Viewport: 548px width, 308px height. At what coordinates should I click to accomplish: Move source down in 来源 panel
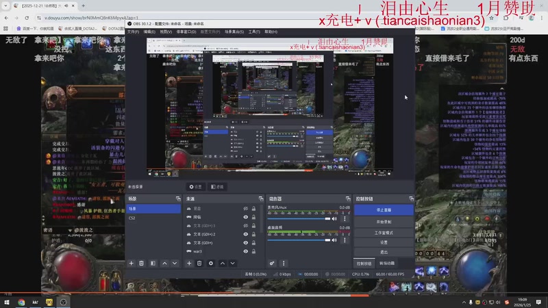[x=232, y=264]
